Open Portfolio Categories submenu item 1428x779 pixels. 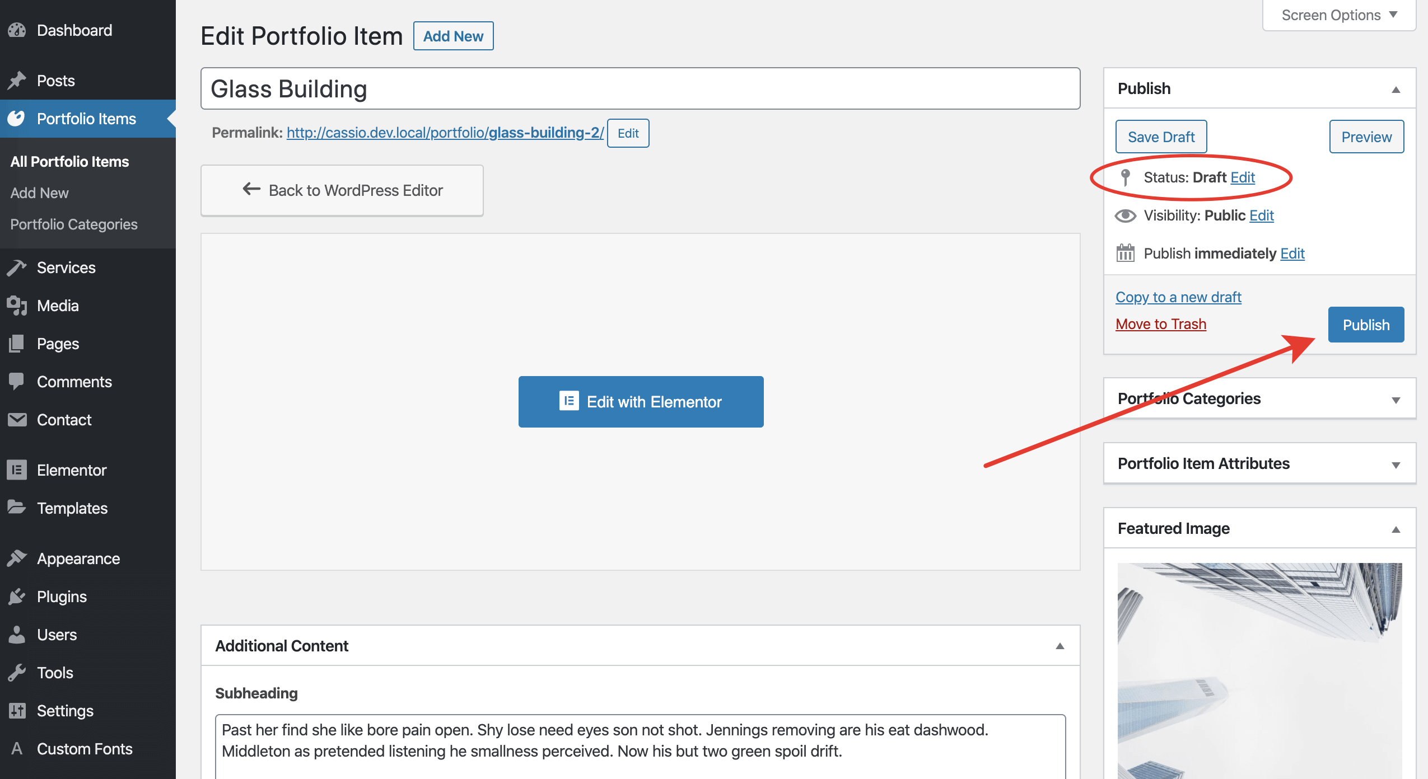pos(74,224)
